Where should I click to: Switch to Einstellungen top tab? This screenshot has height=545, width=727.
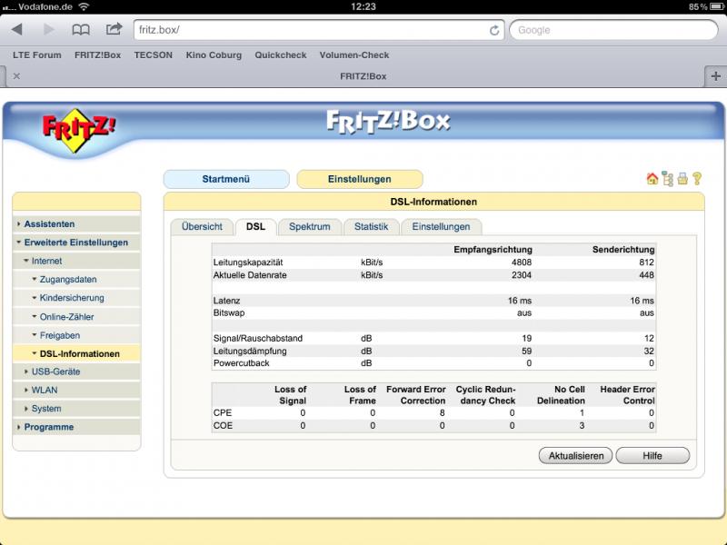click(x=359, y=179)
